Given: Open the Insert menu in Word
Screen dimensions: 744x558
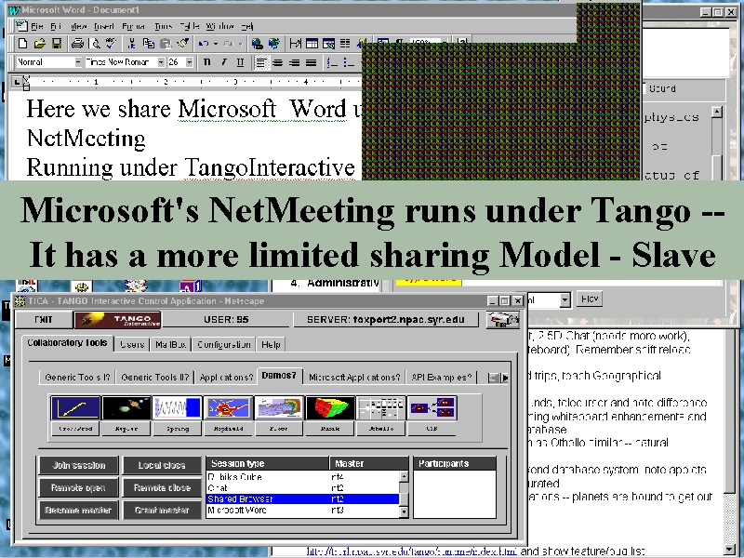Looking at the screenshot, I should coord(104,26).
